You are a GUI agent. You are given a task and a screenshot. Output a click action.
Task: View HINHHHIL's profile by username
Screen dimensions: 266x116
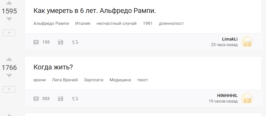227,95
